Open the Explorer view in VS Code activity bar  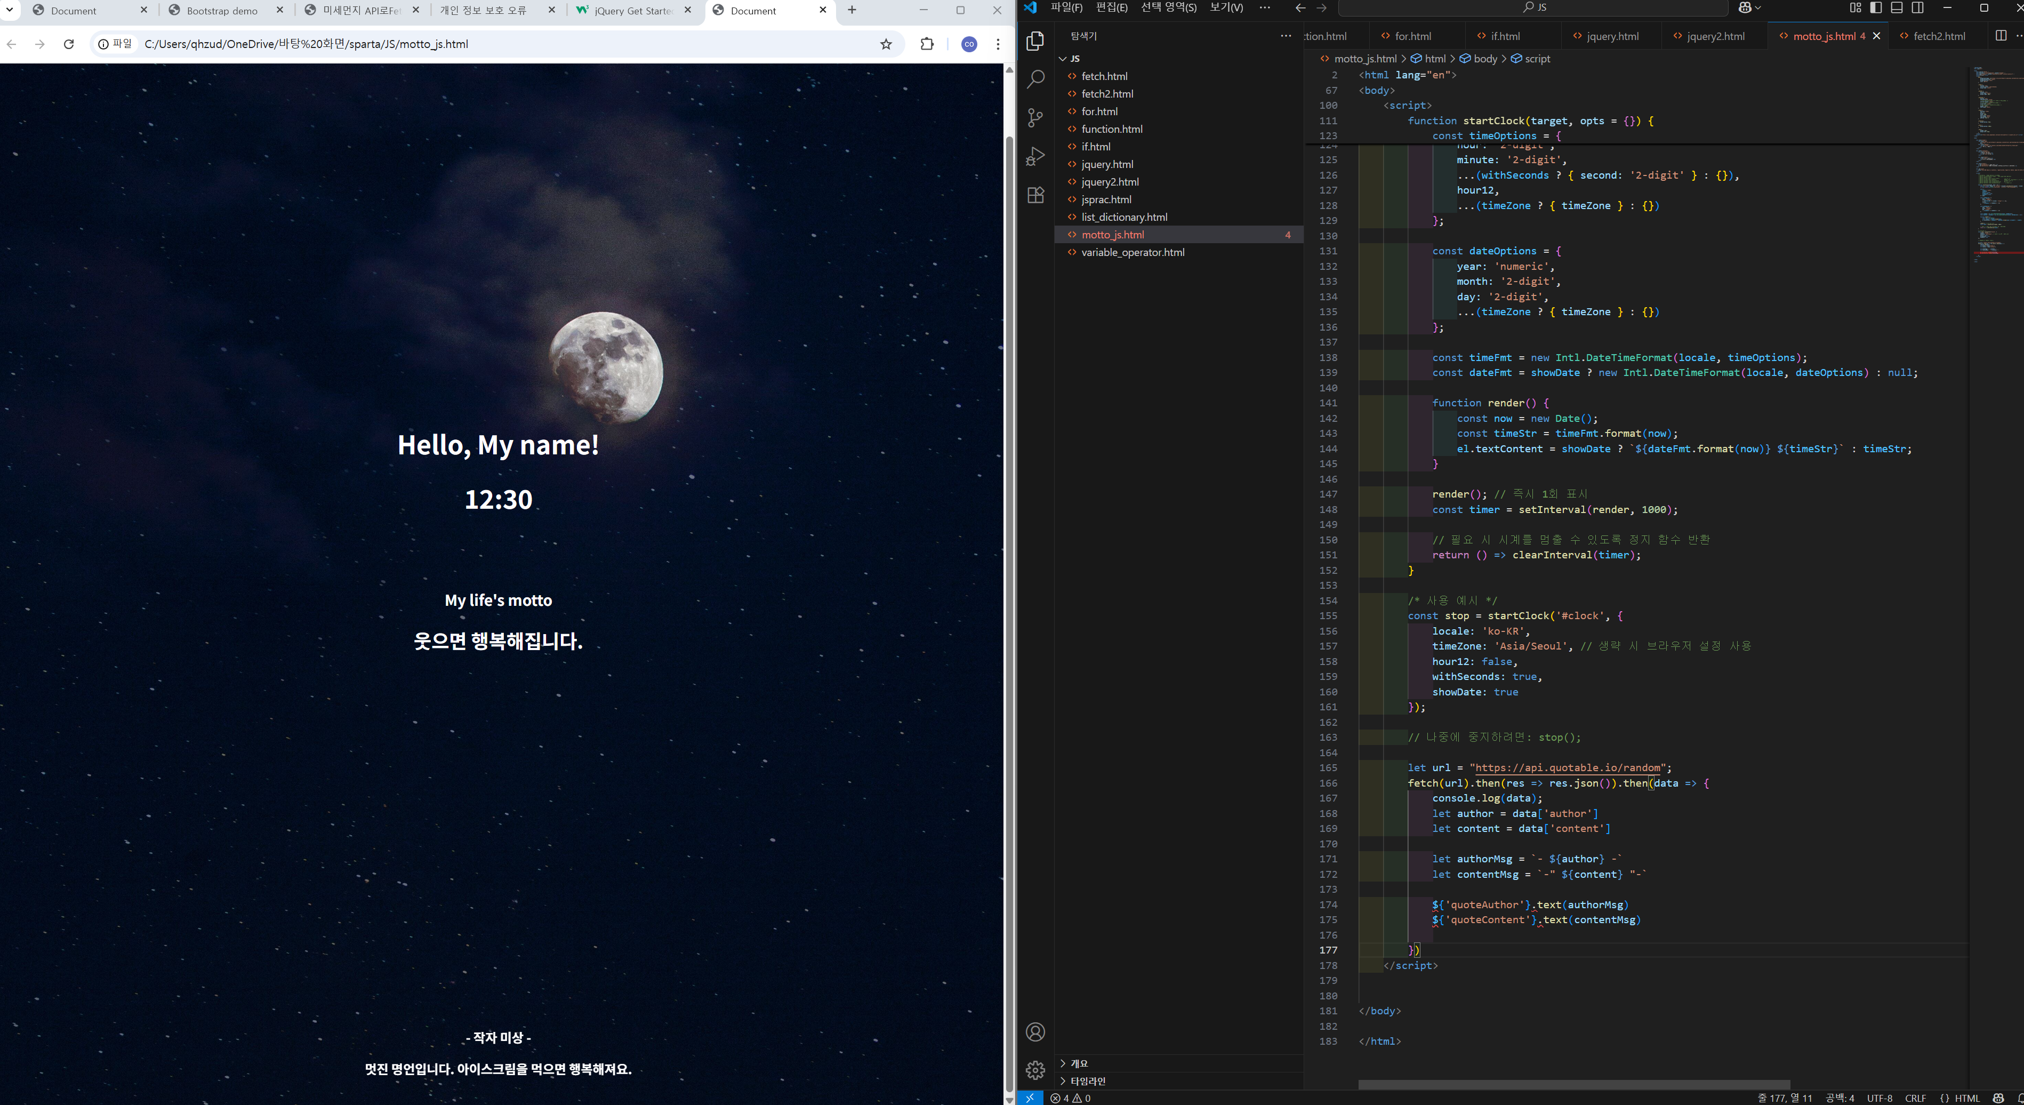[x=1035, y=41]
